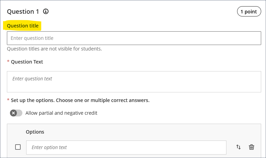Click the Question Text label
This screenshot has width=266, height=158.
coord(27,62)
